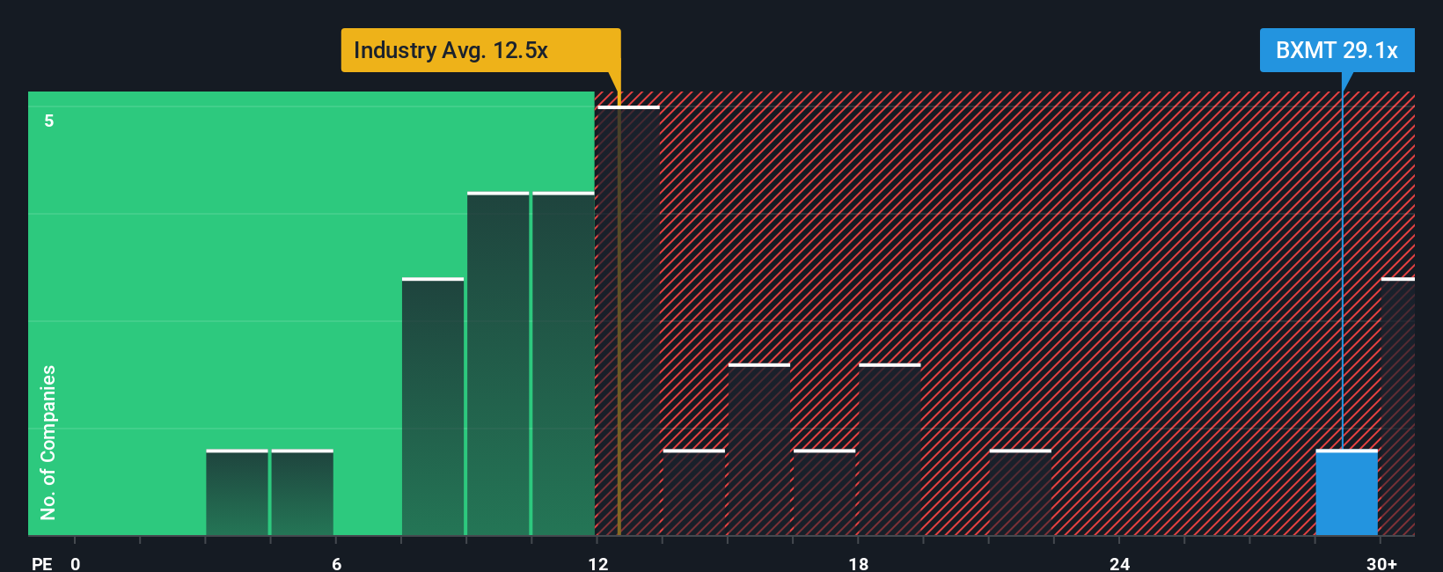This screenshot has height=572, width=1443.
Task: Click the x-axis label 0
Action: coord(76,563)
